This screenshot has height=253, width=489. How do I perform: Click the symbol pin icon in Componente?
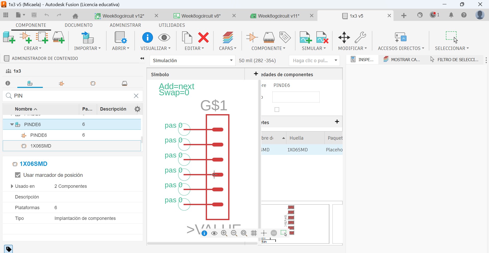tap(252, 37)
